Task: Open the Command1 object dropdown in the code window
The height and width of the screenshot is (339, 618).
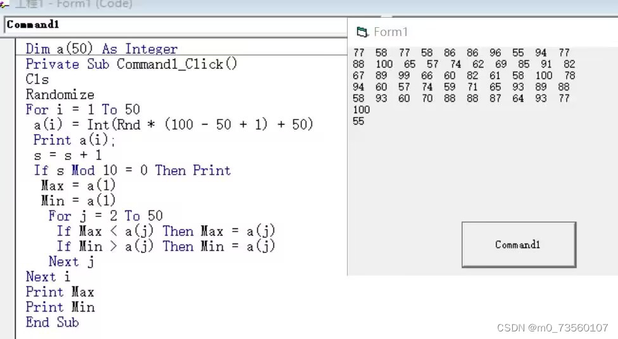Action: tap(176, 25)
